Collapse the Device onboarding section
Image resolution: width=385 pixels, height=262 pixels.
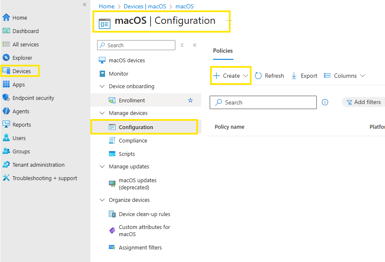[102, 86]
